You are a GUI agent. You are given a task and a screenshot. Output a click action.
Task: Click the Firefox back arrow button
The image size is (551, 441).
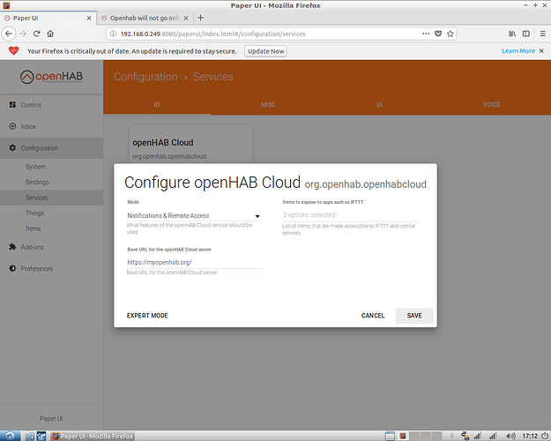tap(10, 34)
